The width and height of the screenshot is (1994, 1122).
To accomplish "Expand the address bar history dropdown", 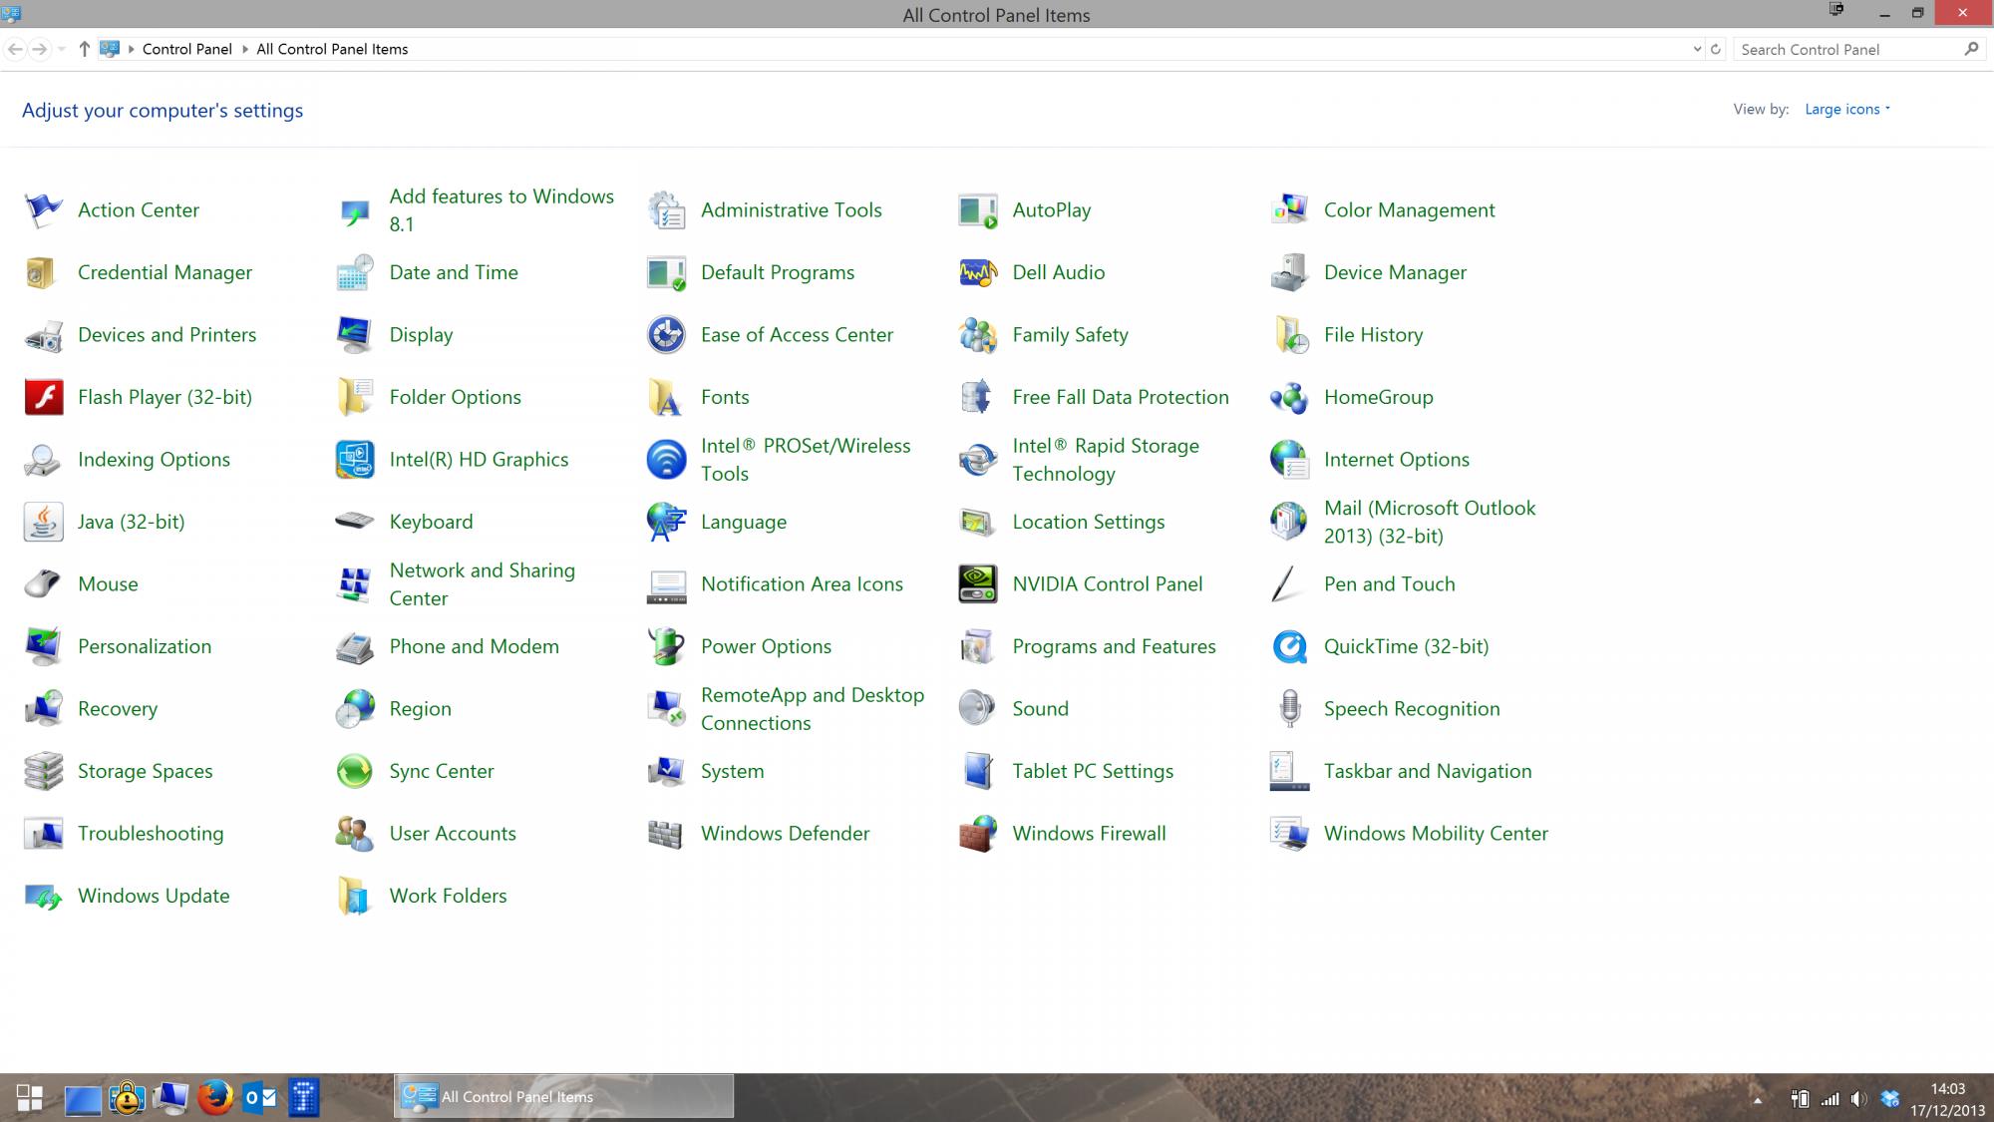I will [x=1697, y=49].
